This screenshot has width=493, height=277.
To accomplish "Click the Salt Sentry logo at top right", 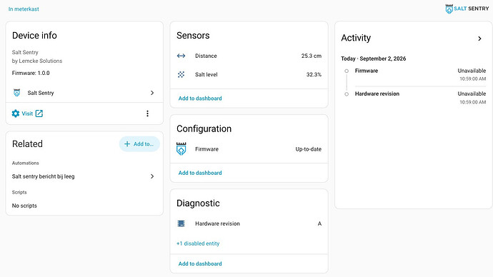I will [467, 9].
